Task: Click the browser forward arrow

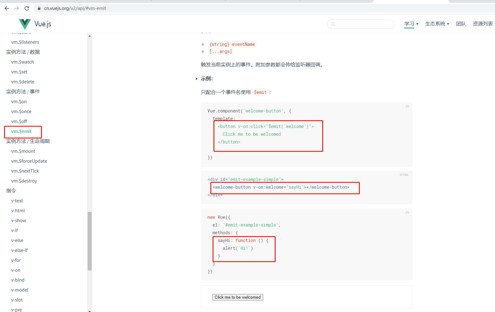Action: (17, 8)
